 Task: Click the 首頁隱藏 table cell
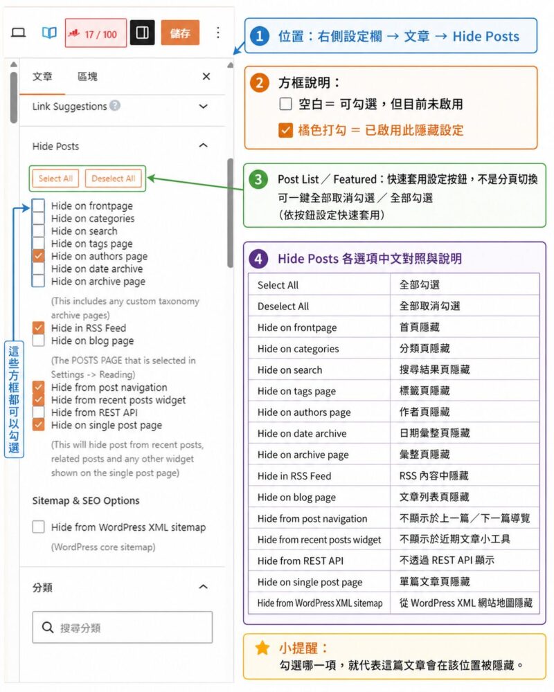pyautogui.click(x=465, y=327)
